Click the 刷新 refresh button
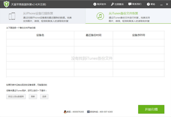This screenshot has width=171, height=117. 33,96
